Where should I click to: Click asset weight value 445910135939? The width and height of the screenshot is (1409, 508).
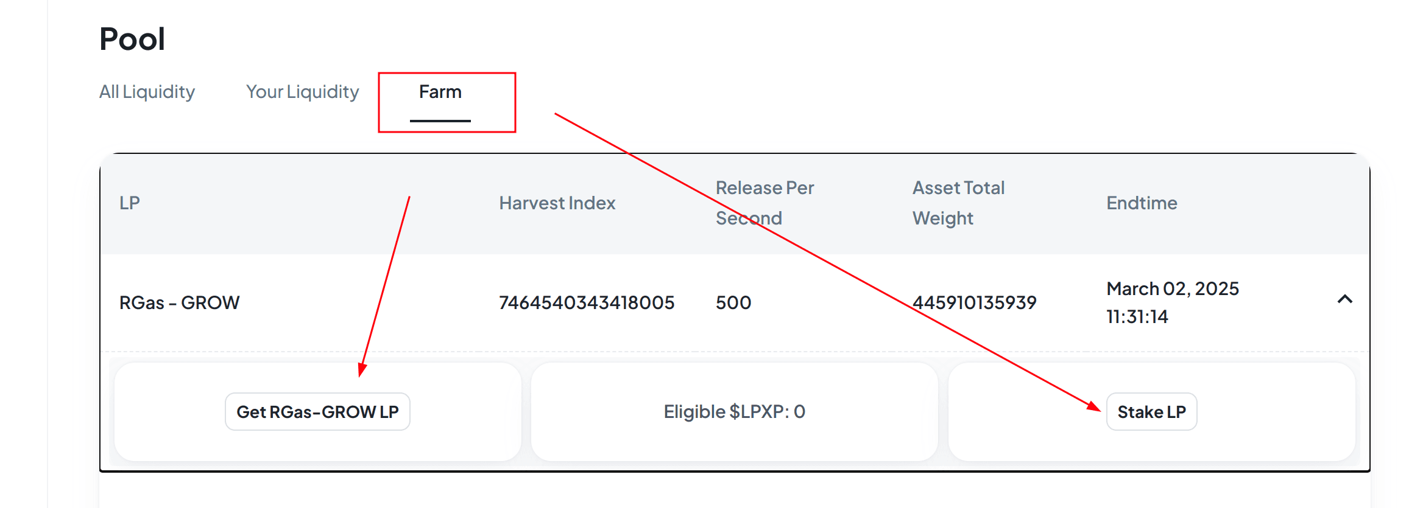coord(975,302)
